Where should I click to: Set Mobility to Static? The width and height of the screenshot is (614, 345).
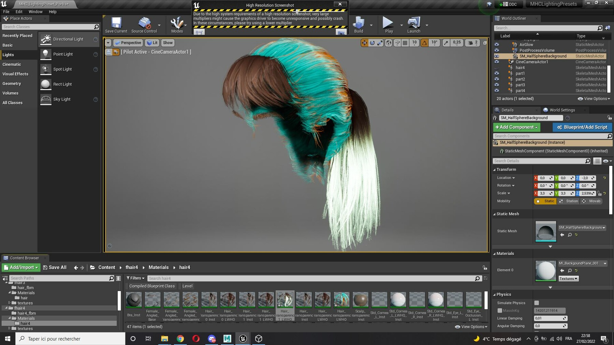click(545, 201)
